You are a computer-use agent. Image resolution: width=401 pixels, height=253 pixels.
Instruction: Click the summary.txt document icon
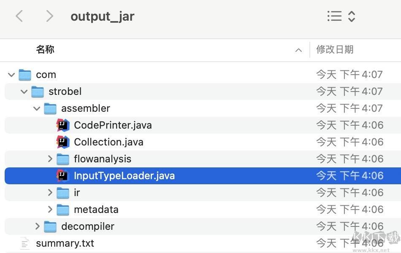click(x=25, y=244)
